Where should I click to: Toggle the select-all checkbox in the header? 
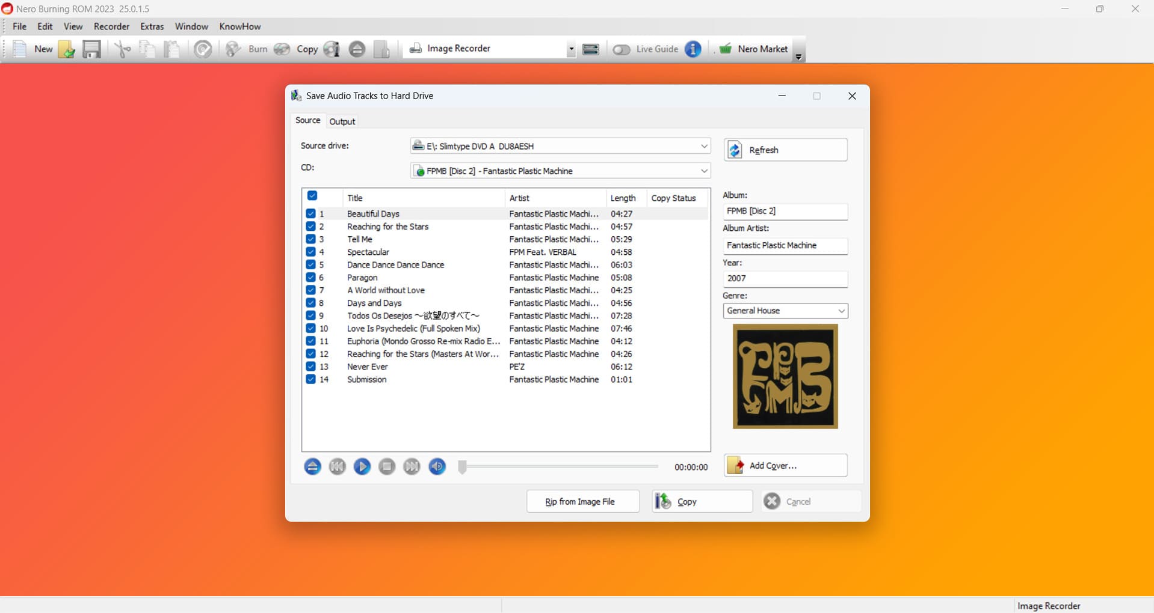pos(312,196)
